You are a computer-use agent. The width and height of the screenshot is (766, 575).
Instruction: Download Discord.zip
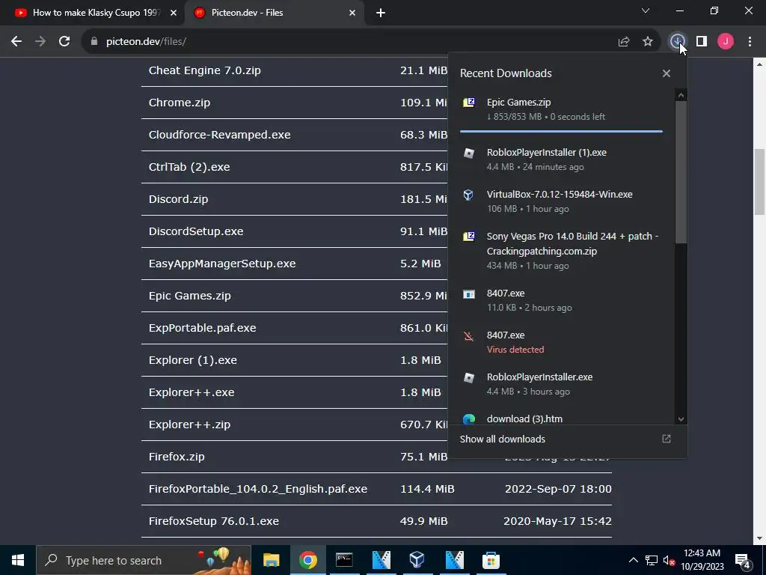[x=178, y=199]
